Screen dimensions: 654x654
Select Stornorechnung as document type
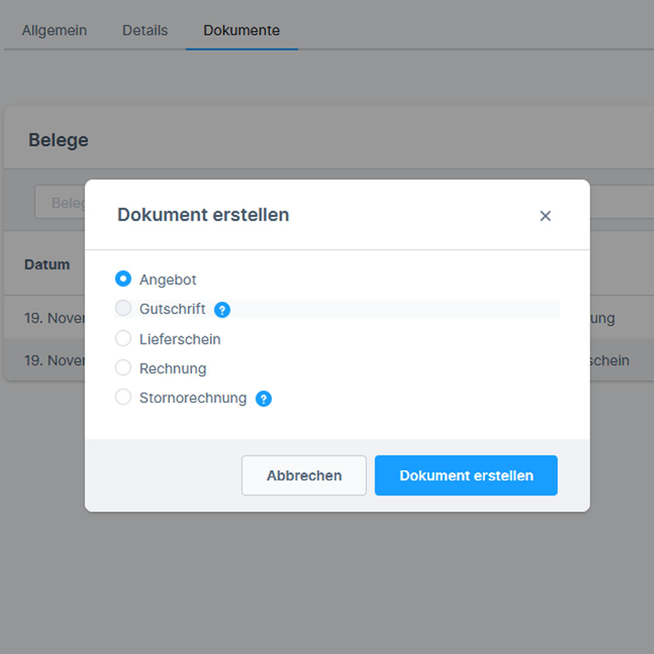(x=123, y=397)
